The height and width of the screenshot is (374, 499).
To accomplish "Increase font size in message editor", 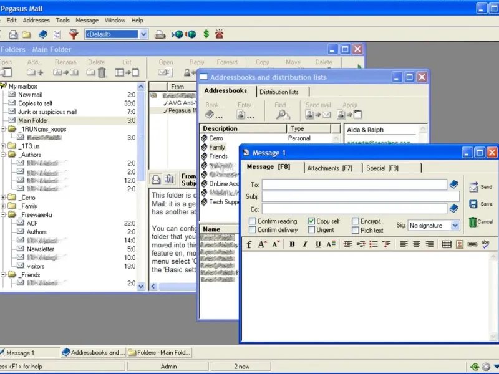I will [262, 244].
